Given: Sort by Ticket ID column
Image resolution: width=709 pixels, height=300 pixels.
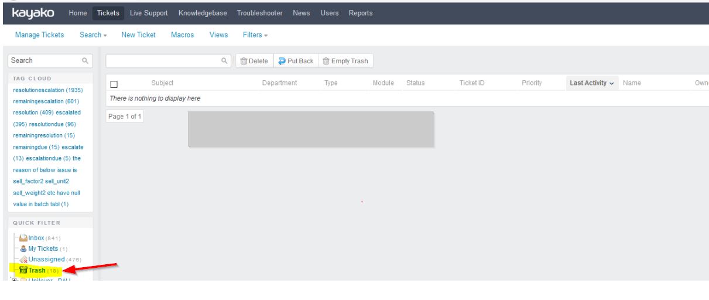Looking at the screenshot, I should click(x=472, y=83).
